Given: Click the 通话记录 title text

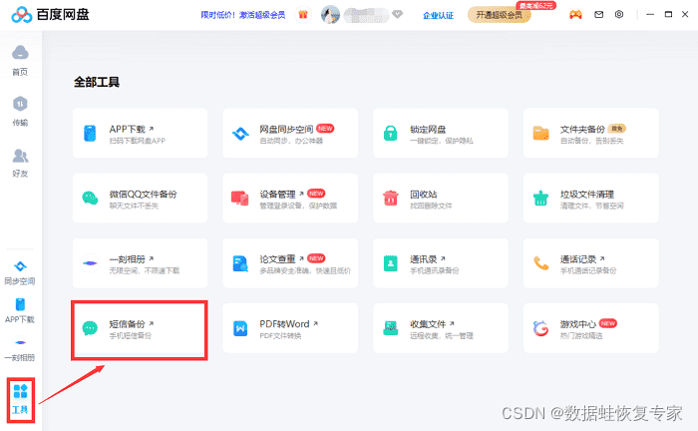Looking at the screenshot, I should pyautogui.click(x=577, y=259).
